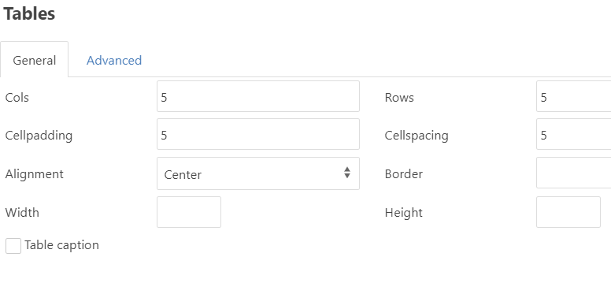Click the empty Height input box
The height and width of the screenshot is (298, 611).
568,212
